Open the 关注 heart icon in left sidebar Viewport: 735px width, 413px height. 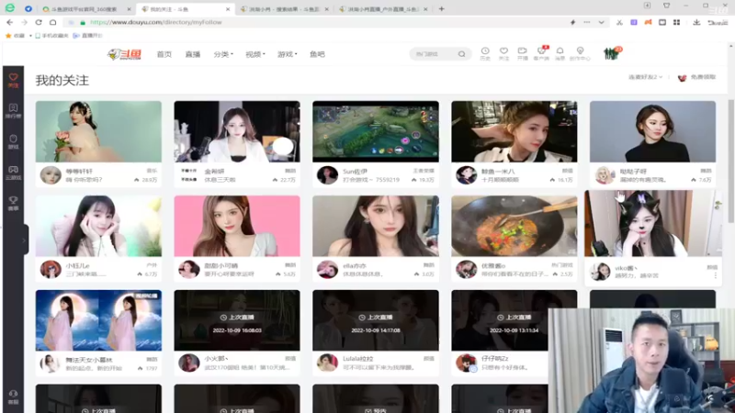(13, 80)
